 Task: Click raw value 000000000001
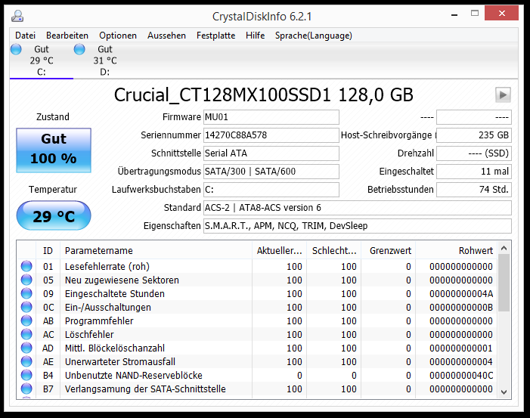click(x=461, y=348)
